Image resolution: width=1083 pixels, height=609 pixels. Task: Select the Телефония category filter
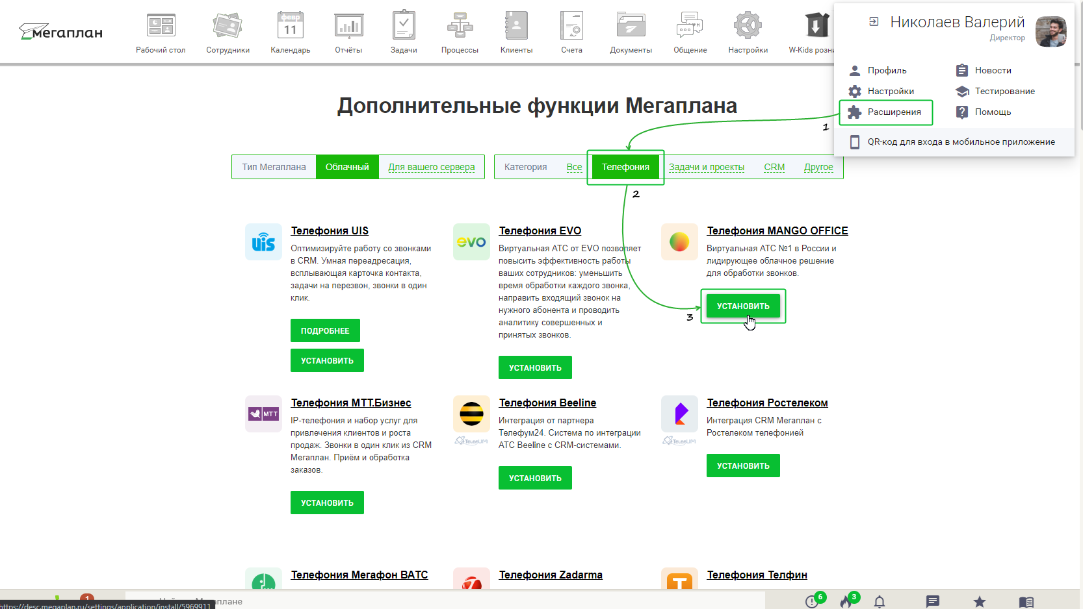tap(625, 167)
